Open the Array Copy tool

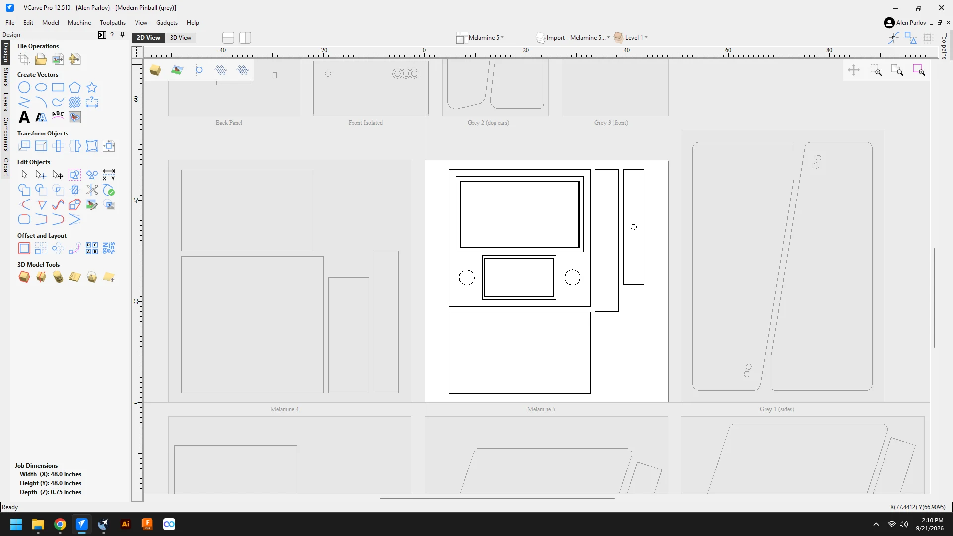[41, 249]
